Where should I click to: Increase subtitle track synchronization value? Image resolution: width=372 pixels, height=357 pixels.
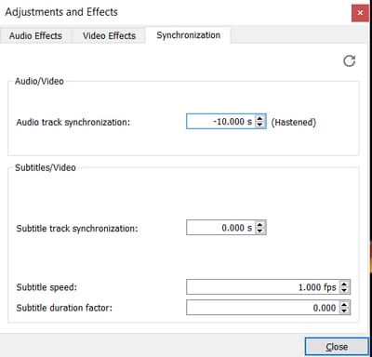(x=260, y=224)
